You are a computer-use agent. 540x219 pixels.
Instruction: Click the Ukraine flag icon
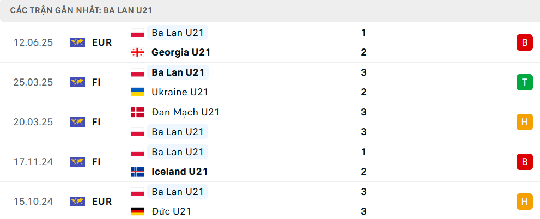click(x=137, y=92)
